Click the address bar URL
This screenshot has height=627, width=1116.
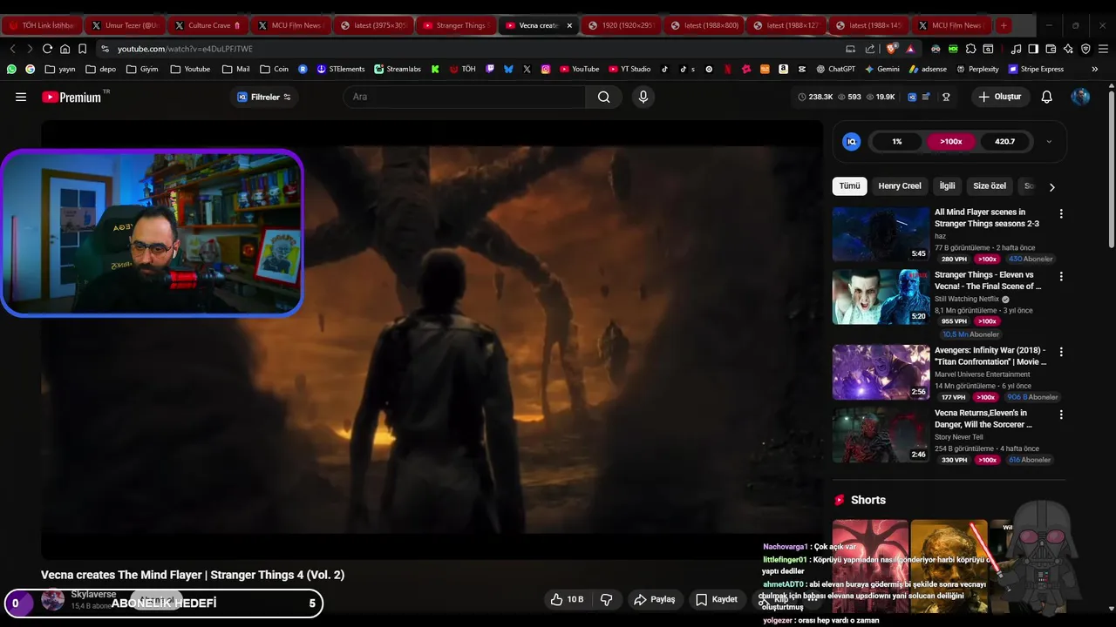coord(185,49)
